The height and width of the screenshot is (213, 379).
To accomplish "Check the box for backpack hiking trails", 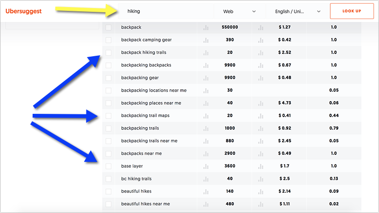I will [109, 52].
